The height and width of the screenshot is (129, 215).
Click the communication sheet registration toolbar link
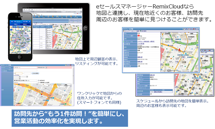131,31
